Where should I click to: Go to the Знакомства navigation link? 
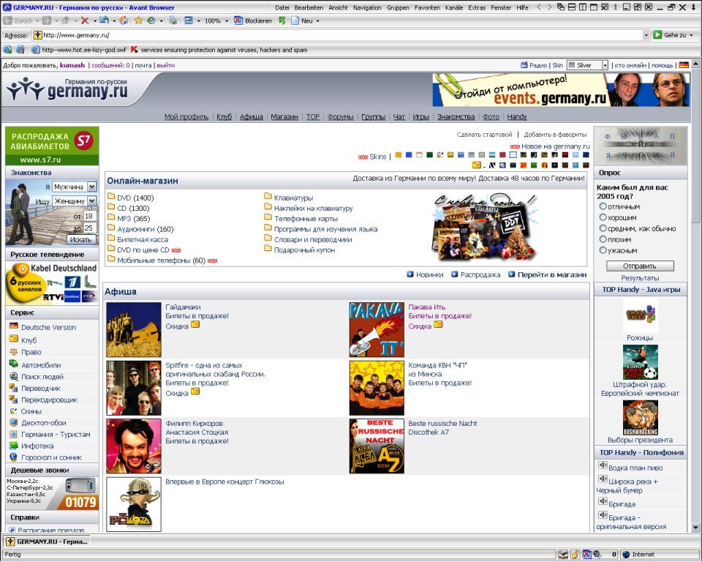point(456,116)
